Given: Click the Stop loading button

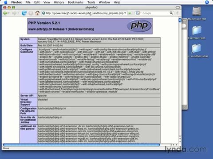Looking at the screenshot, I should [31, 13].
